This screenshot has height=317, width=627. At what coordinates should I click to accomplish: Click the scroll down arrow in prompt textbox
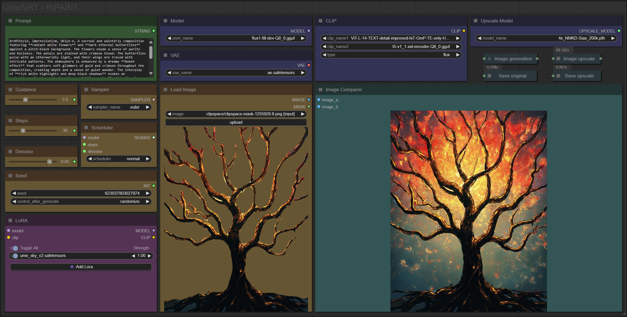click(151, 73)
